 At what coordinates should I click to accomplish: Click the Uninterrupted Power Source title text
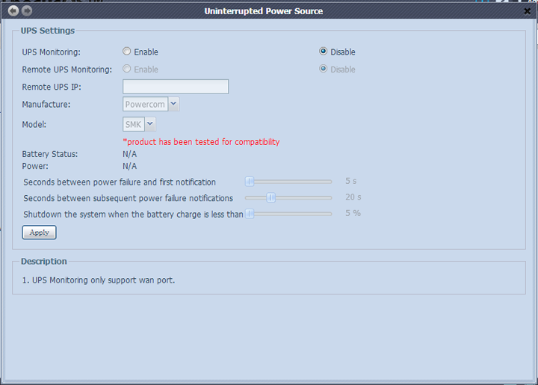pyautogui.click(x=264, y=11)
